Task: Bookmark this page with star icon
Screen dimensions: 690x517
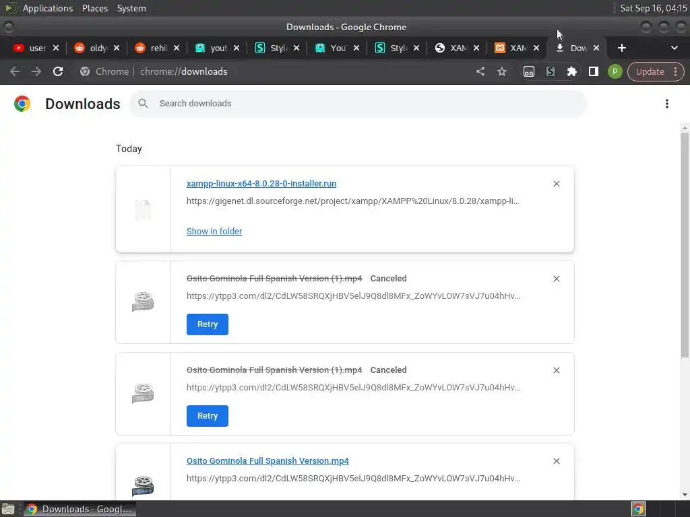Action: pos(501,71)
